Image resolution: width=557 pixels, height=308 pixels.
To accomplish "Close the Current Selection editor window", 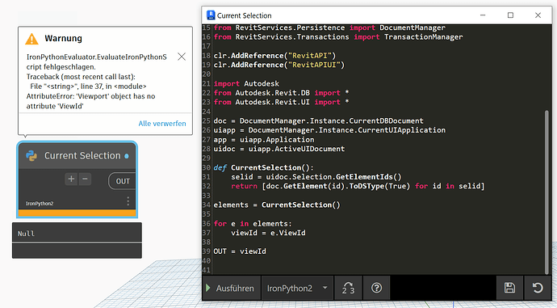I will point(538,15).
